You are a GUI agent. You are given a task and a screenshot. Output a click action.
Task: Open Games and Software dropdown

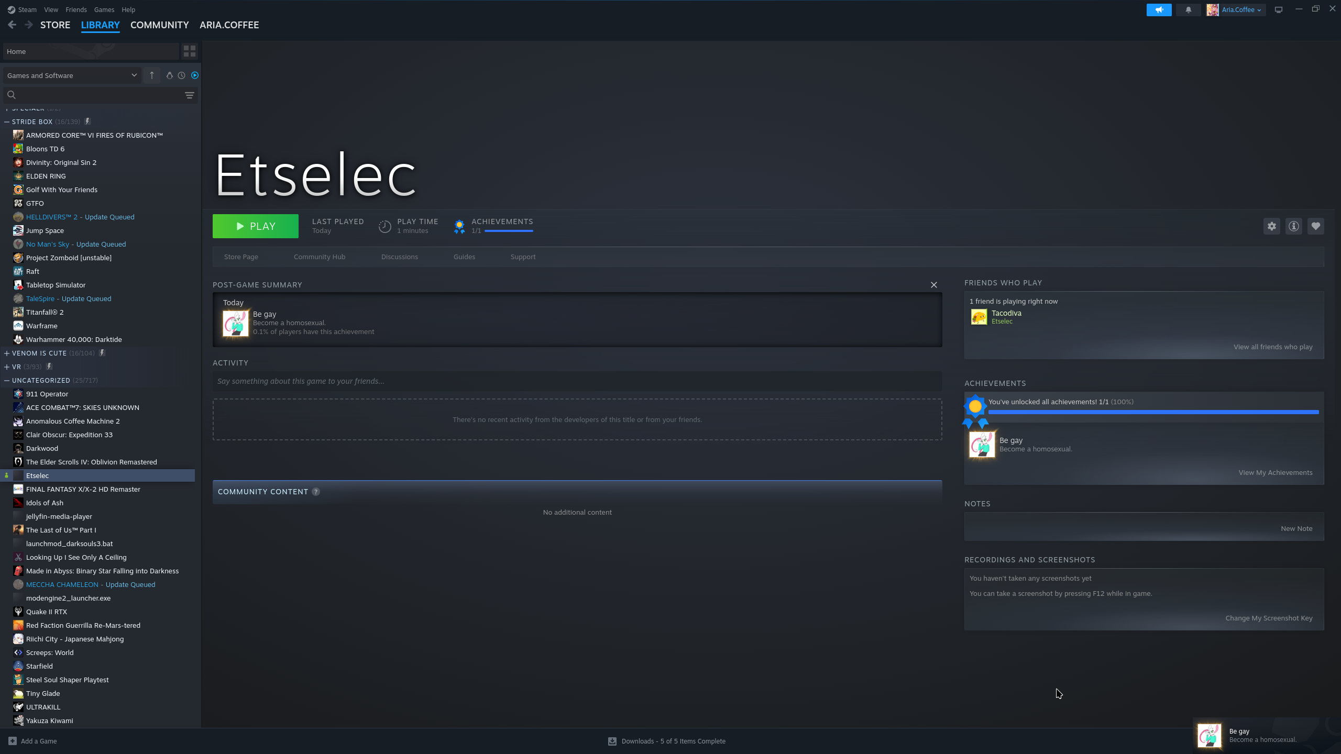(72, 75)
